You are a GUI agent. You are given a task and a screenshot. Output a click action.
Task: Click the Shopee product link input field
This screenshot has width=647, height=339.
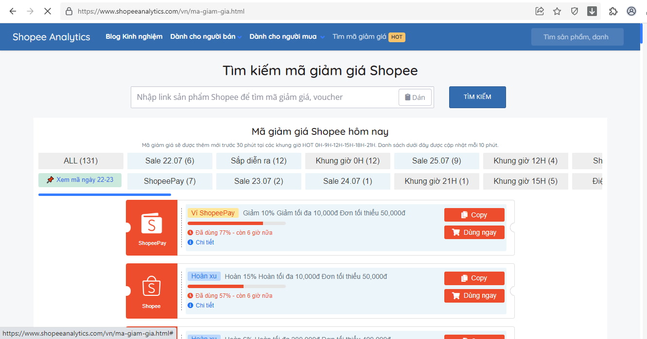click(264, 97)
